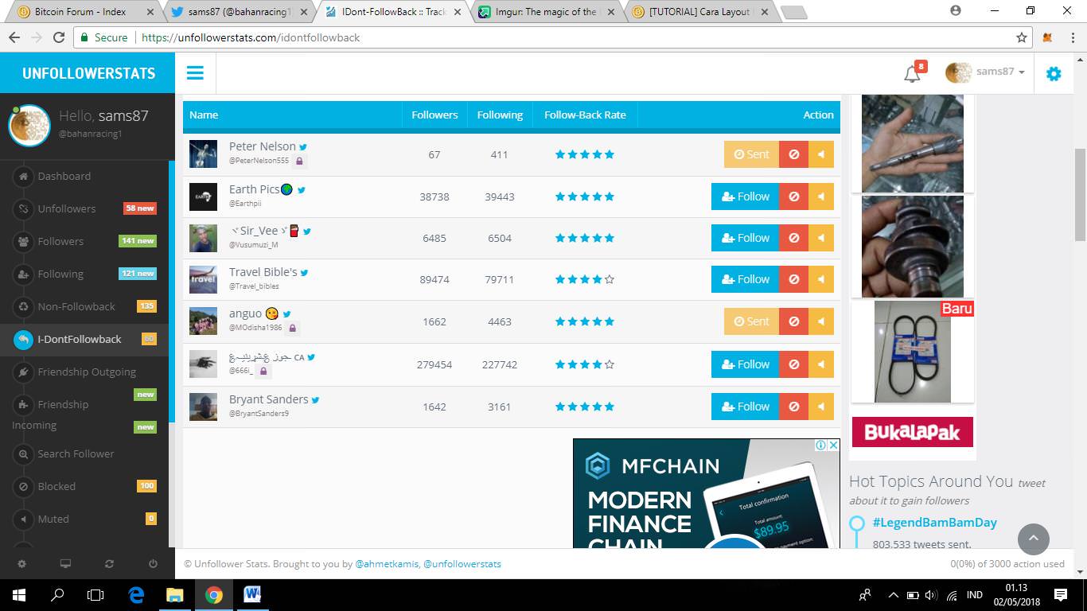
Task: Open Peter Nelson profile name link
Action: coord(263,146)
